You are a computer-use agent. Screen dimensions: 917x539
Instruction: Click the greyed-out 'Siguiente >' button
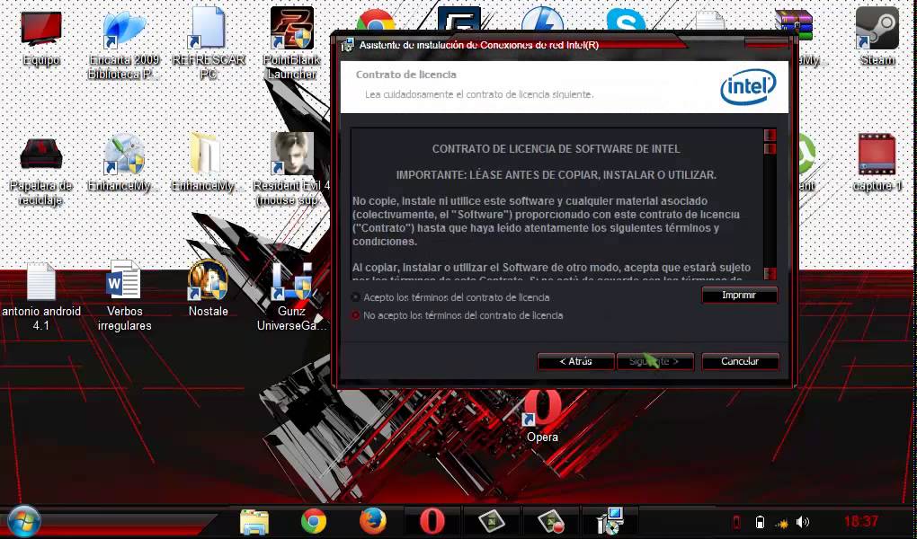click(655, 361)
